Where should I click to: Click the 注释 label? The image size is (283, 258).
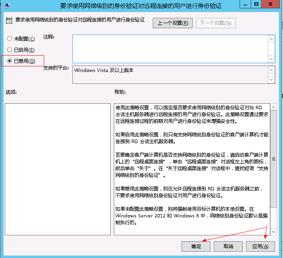[x=49, y=37]
